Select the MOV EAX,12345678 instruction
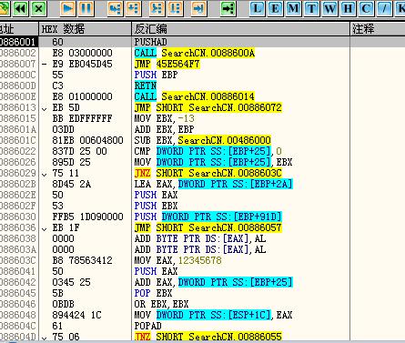This screenshot has width=405, height=343. click(x=178, y=260)
